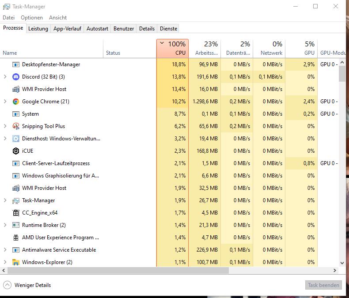Click the Antimalware Service Executable icon
This screenshot has height=298, width=349.
click(x=16, y=250)
